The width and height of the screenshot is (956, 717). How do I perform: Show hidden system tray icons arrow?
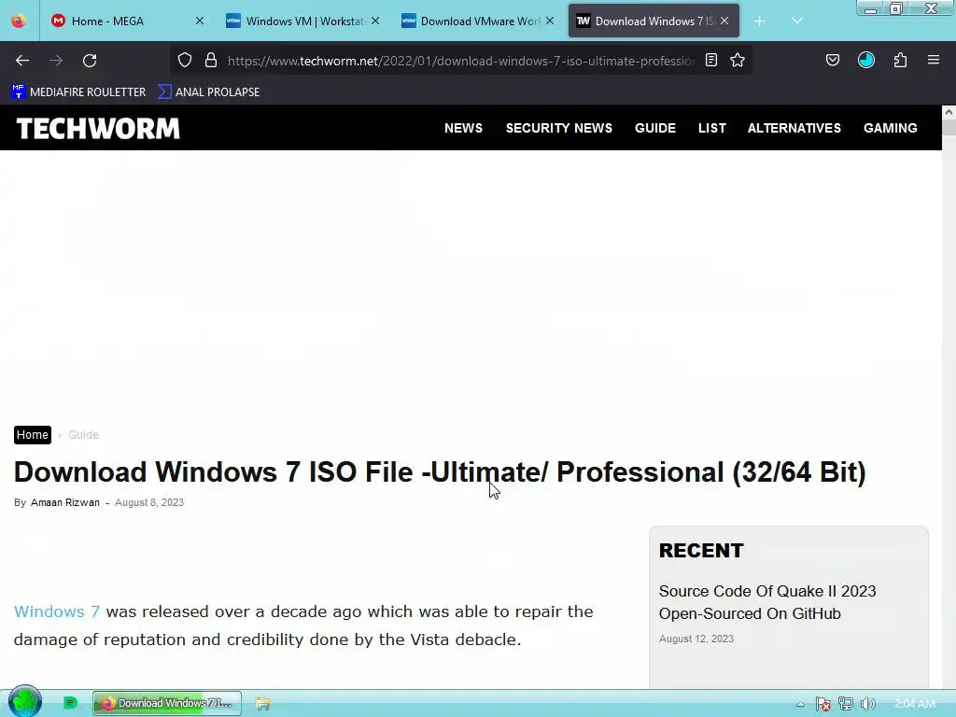[800, 704]
